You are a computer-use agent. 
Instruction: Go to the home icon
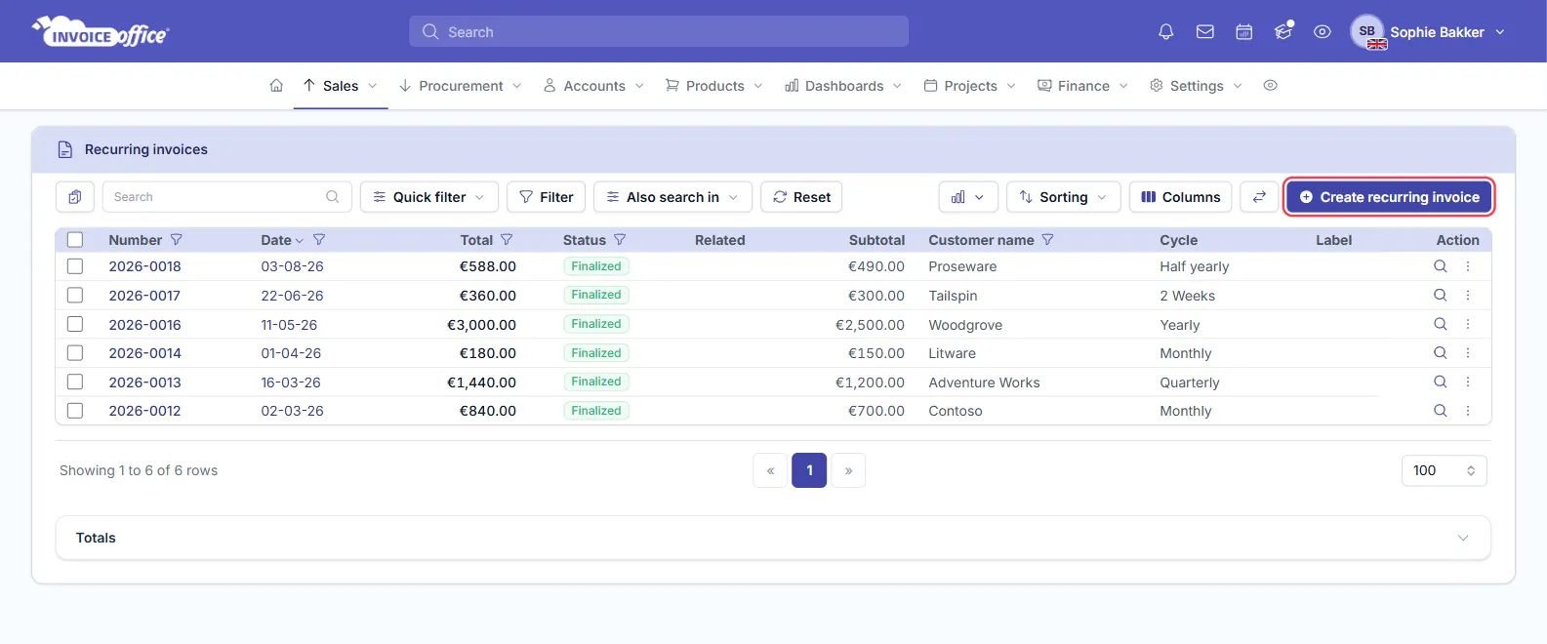pyautogui.click(x=276, y=86)
